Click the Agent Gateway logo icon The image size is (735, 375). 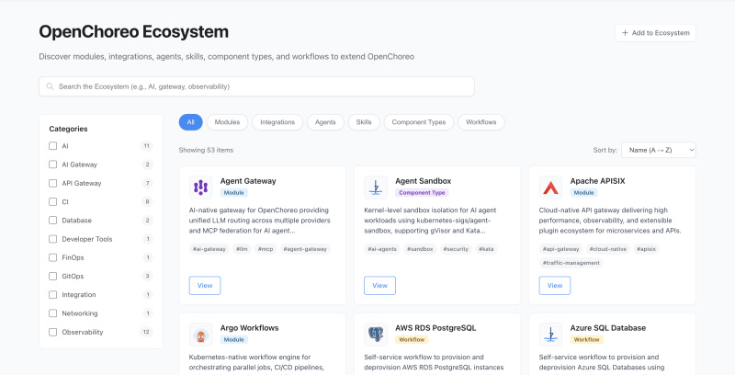tap(200, 187)
